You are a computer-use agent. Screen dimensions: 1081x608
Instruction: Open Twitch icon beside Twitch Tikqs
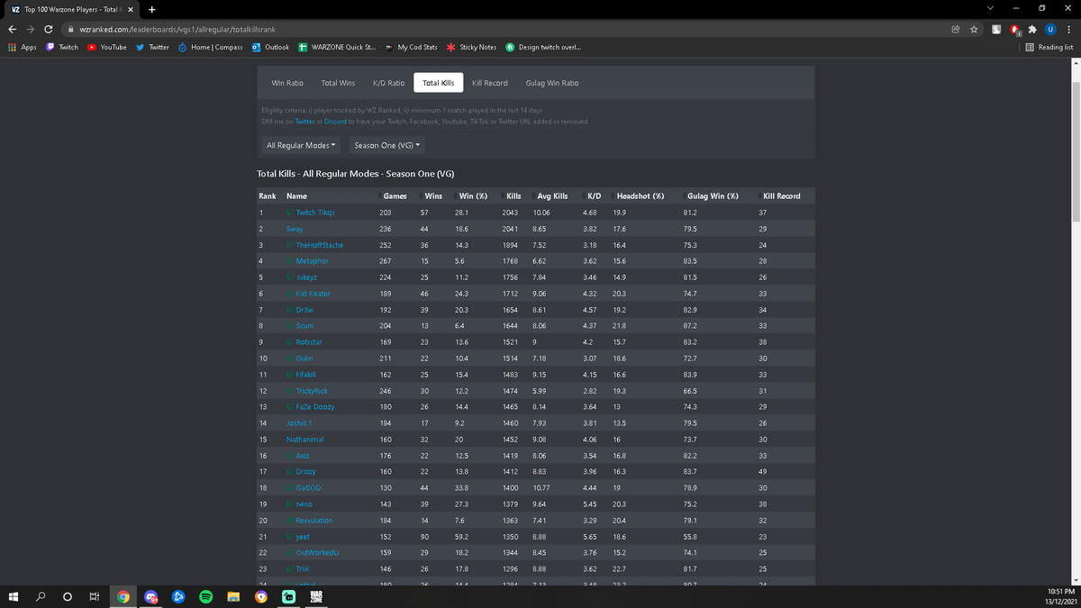289,213
